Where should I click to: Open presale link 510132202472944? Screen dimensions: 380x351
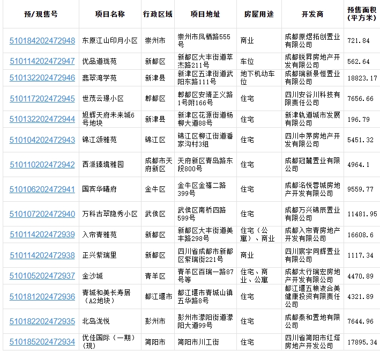(x=42, y=119)
